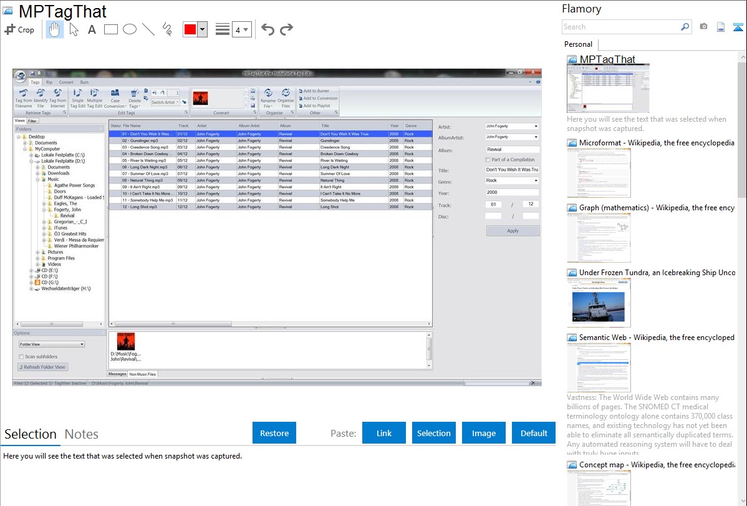Click the MPTagThat track list horizontal scrollbar
747x506 pixels.
tap(173, 324)
